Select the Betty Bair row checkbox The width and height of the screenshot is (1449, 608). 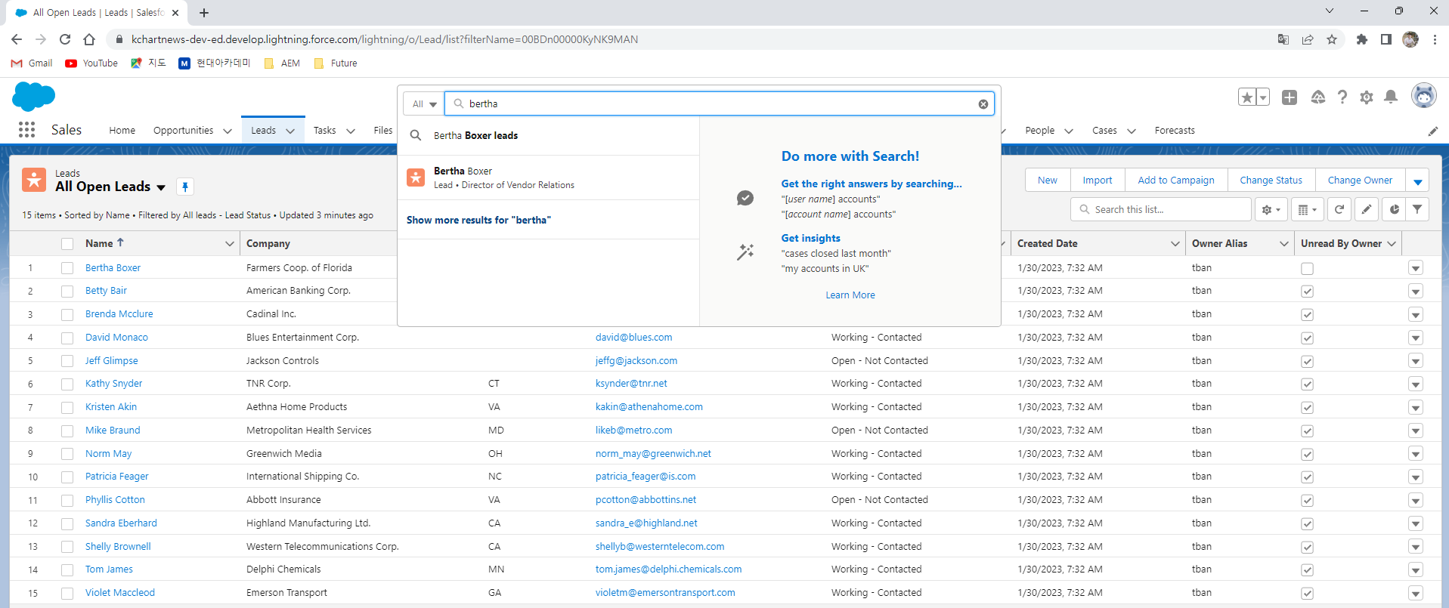click(x=67, y=291)
